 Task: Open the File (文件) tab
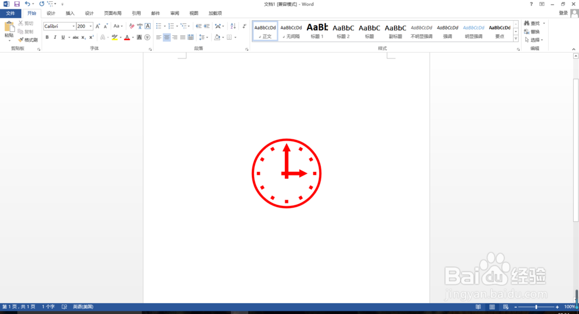pyautogui.click(x=10, y=13)
